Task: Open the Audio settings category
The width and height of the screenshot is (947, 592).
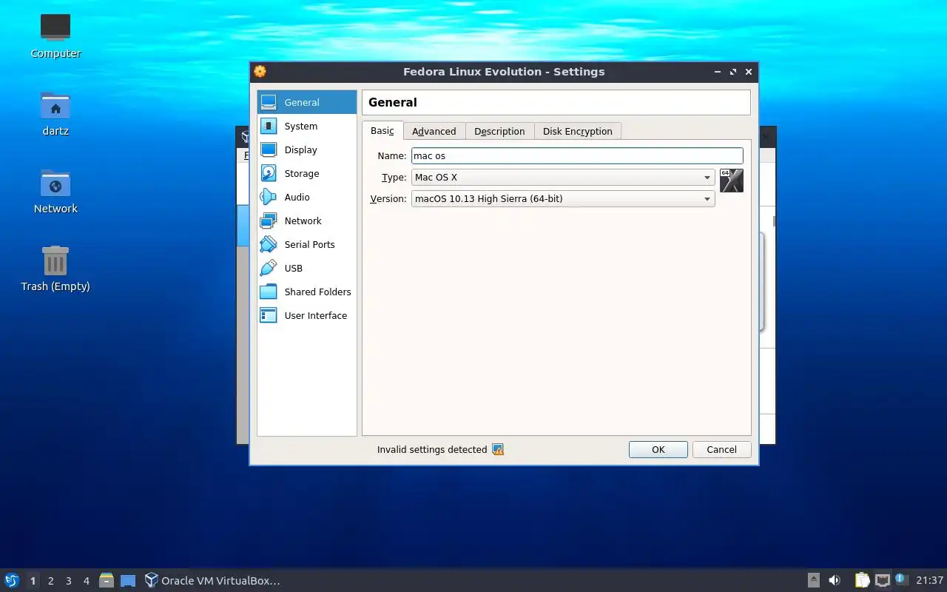Action: pyautogui.click(x=306, y=197)
